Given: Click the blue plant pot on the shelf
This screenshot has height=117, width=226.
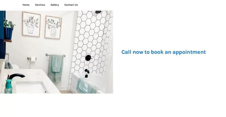Looking at the screenshot, I should pyautogui.click(x=9, y=33).
